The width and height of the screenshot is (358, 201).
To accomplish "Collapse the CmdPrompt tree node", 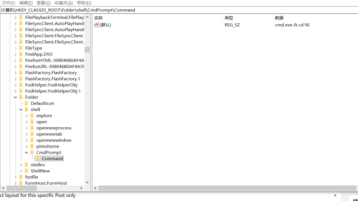I will coord(27,153).
